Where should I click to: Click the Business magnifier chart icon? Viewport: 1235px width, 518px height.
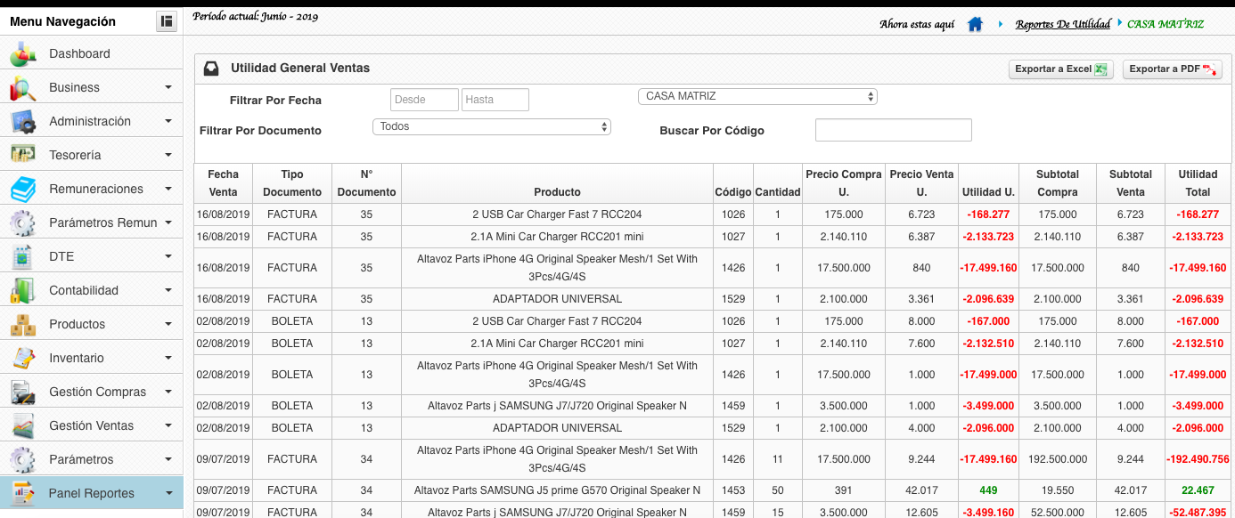tap(22, 88)
